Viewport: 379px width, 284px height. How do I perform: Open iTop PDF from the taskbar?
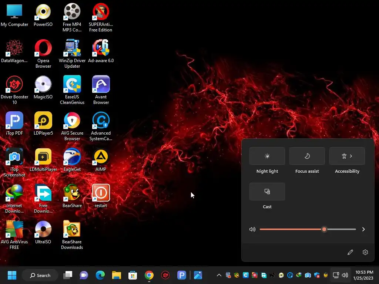(x=181, y=275)
